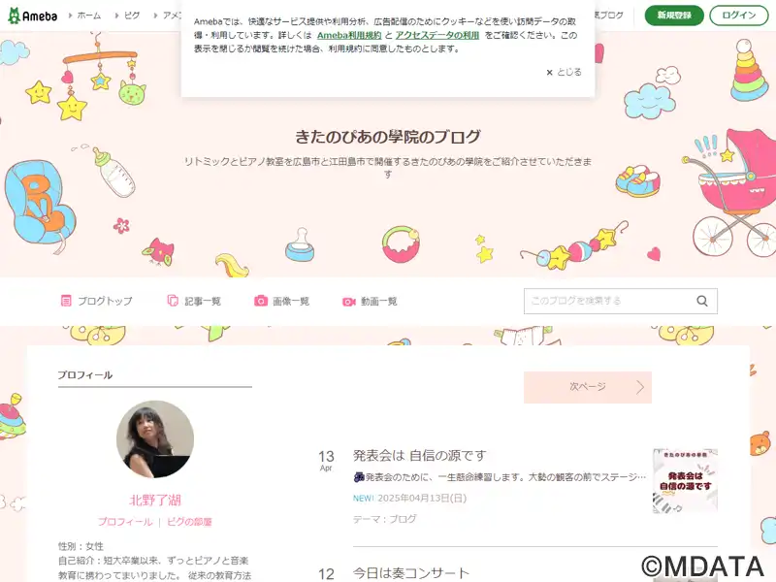
Task: Click the chevron arrow on 次ページ
Action: (x=640, y=387)
